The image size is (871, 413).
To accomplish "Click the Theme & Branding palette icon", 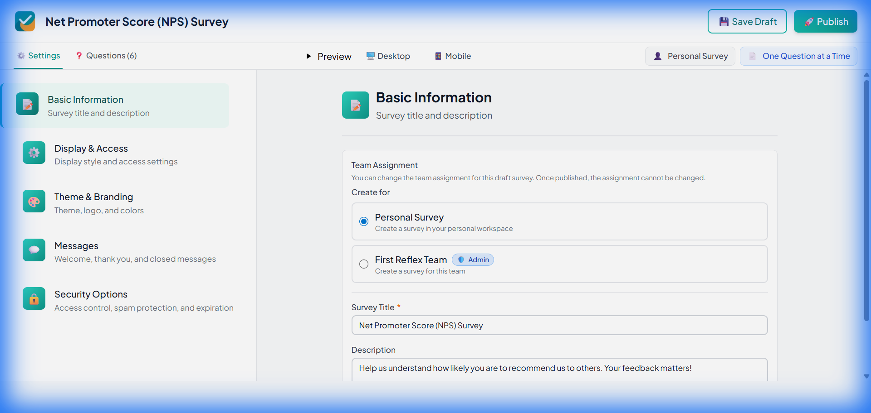I will [34, 202].
